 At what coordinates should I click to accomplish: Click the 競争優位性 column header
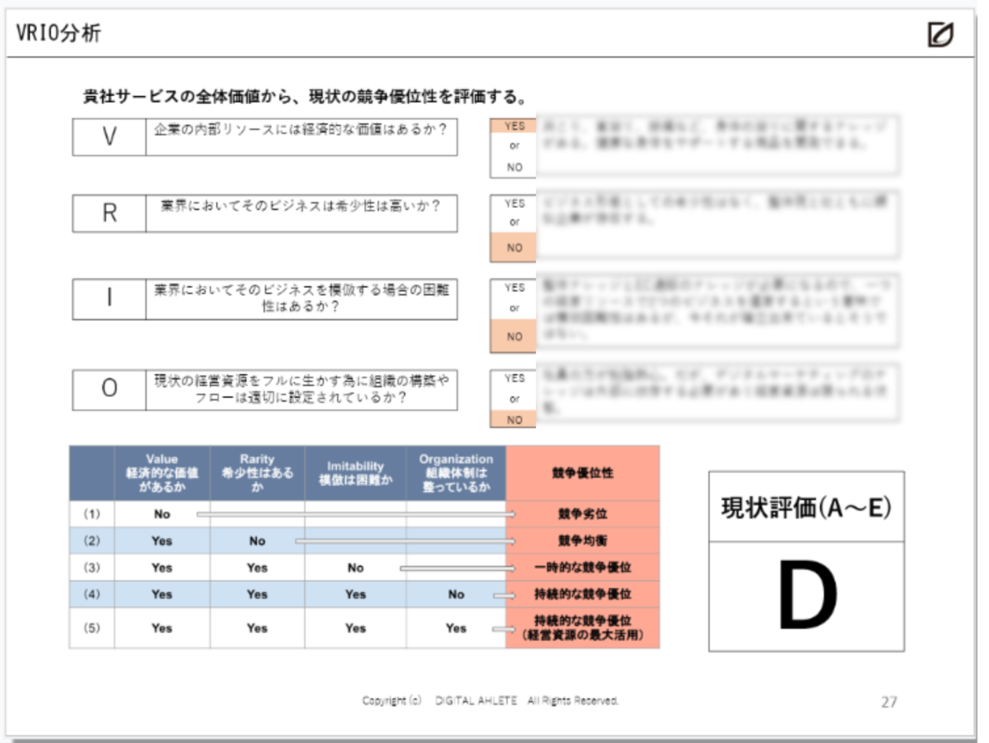point(582,473)
